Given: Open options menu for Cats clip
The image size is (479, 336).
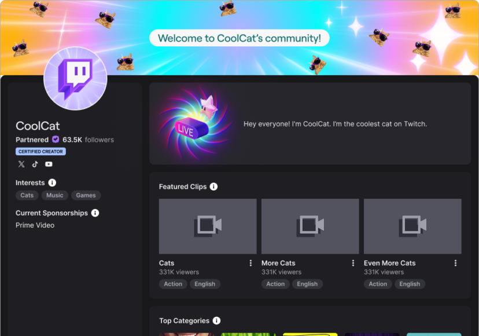Looking at the screenshot, I should (x=250, y=263).
